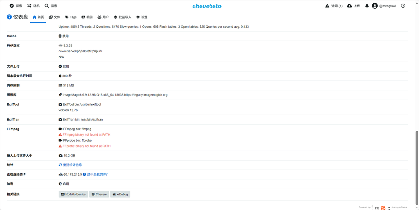Screen dimensions: 419x210
Task: Click the compass icon beside 探索
Action: [11, 6]
